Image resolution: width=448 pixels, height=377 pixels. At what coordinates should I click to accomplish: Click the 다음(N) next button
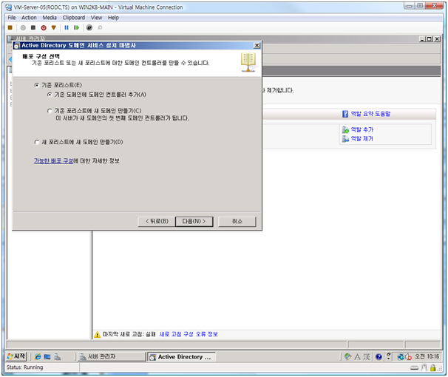[x=194, y=222]
